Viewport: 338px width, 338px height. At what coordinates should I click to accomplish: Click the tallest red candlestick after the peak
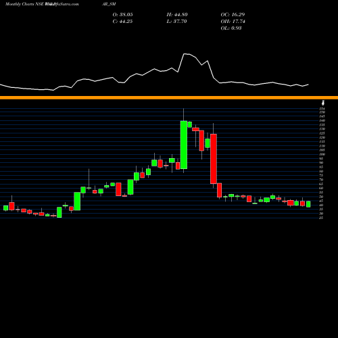tap(214, 159)
